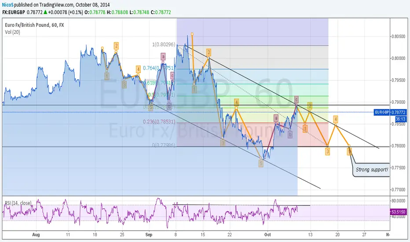Click the +0.00078 (+0.1%) change value
Viewport: 410px width, 242px height.
click(66, 12)
